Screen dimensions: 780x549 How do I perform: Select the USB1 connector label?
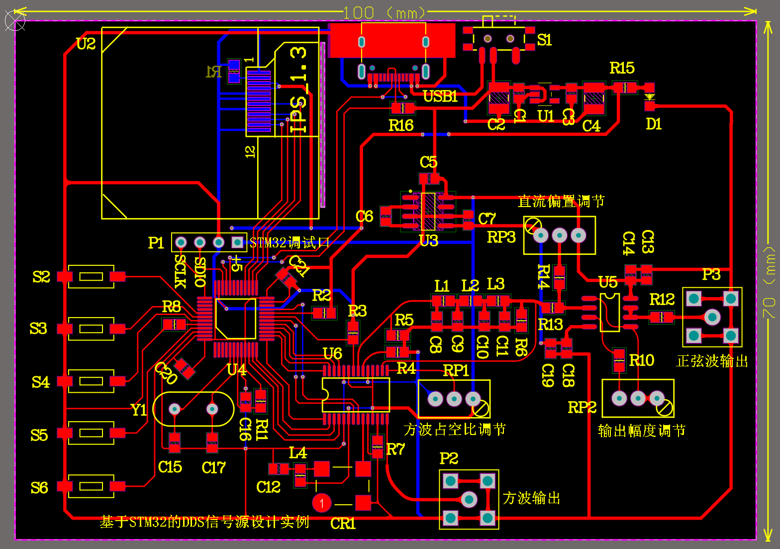click(440, 96)
